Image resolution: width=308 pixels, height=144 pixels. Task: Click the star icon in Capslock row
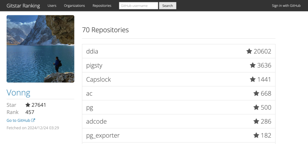pyautogui.click(x=253, y=79)
